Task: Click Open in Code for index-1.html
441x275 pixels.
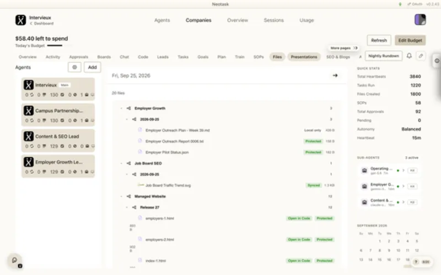Action: [x=299, y=261]
